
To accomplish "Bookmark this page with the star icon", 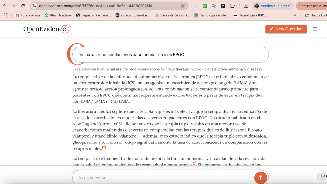I will (183, 6).
